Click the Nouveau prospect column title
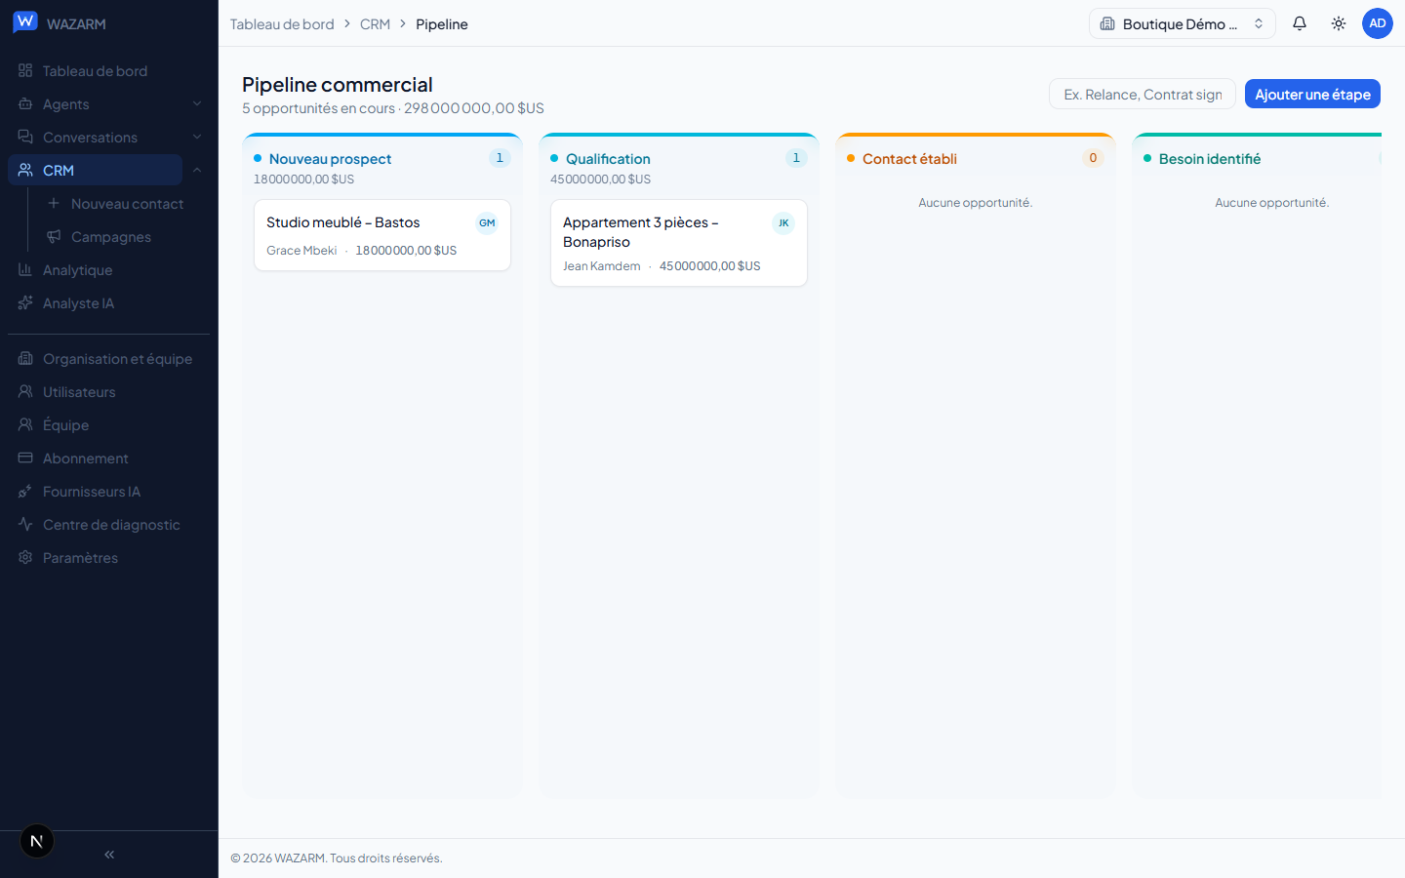1405x878 pixels. click(330, 159)
